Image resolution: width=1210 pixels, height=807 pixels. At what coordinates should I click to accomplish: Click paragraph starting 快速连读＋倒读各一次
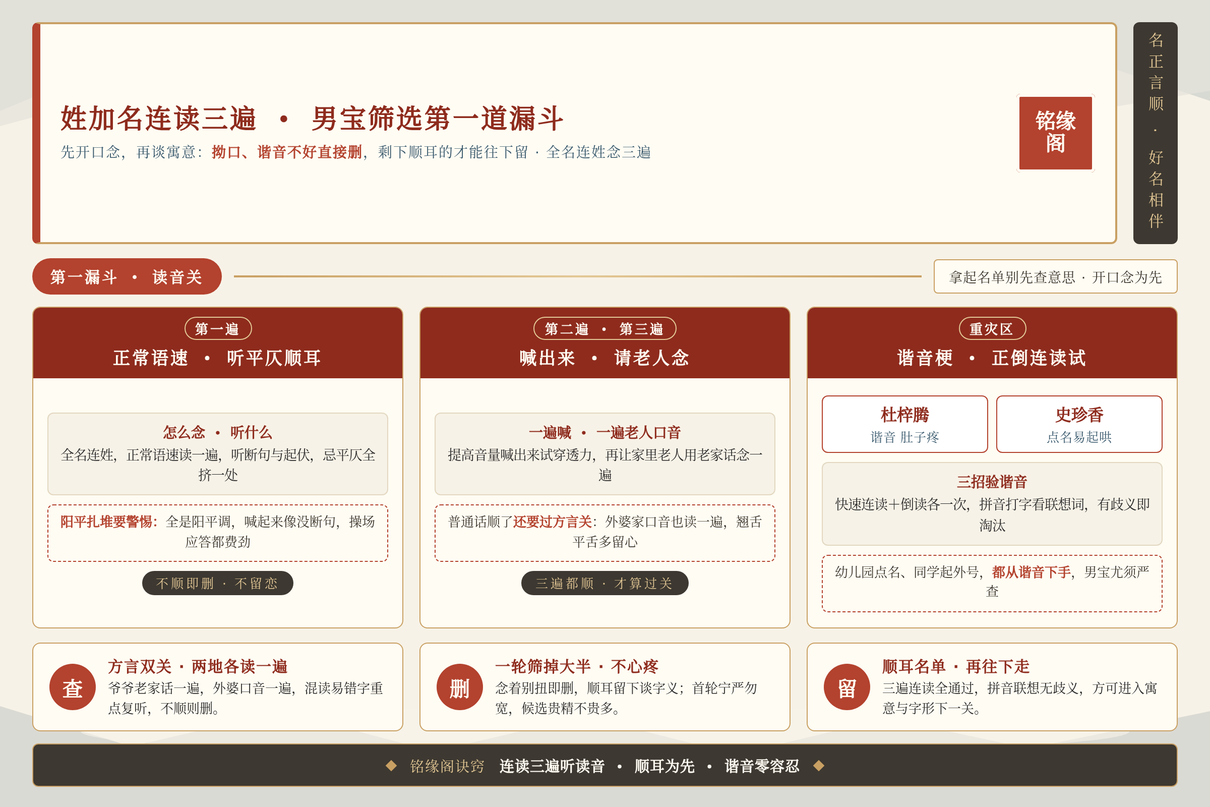(x=992, y=514)
